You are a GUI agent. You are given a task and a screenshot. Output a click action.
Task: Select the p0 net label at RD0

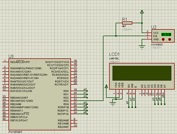[x=85, y=89]
